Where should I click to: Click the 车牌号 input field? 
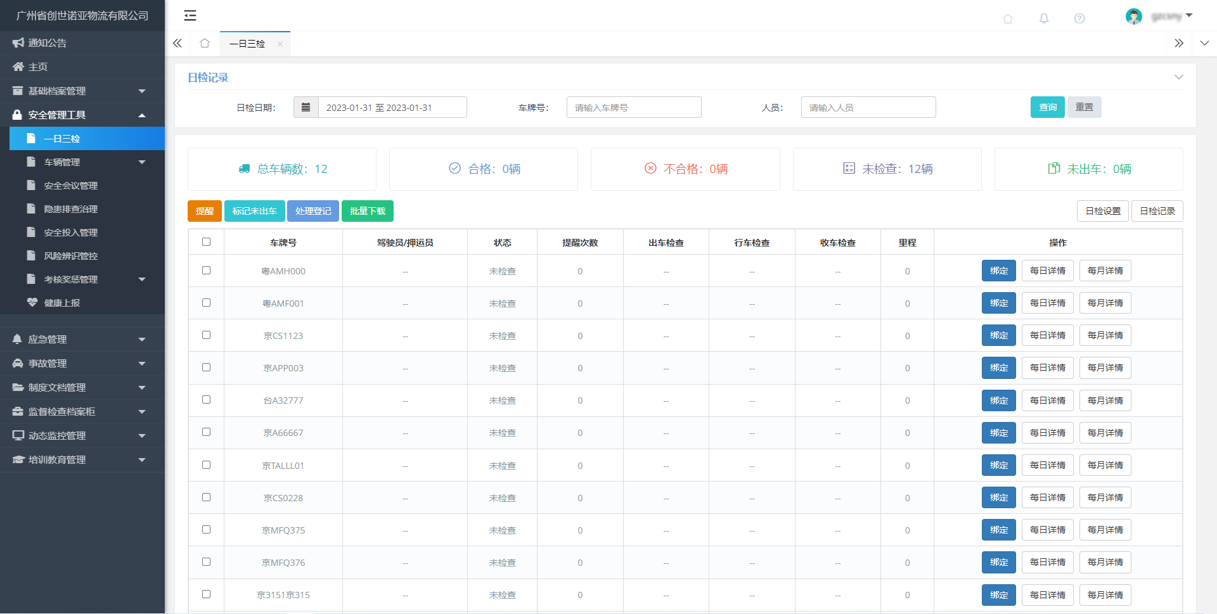(x=633, y=107)
